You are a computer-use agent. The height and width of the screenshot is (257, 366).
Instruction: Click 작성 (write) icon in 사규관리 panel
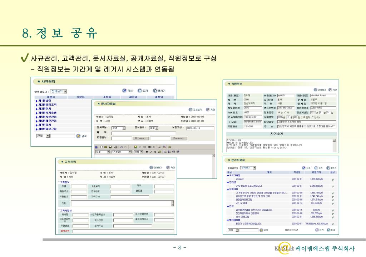click(x=124, y=91)
